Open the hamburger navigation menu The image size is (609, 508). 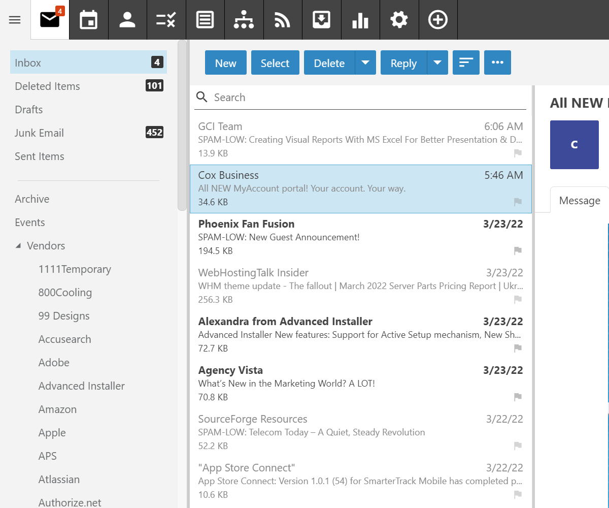tap(15, 20)
